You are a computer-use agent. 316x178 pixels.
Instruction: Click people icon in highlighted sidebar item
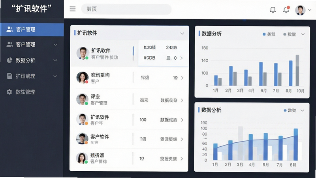click(9, 29)
